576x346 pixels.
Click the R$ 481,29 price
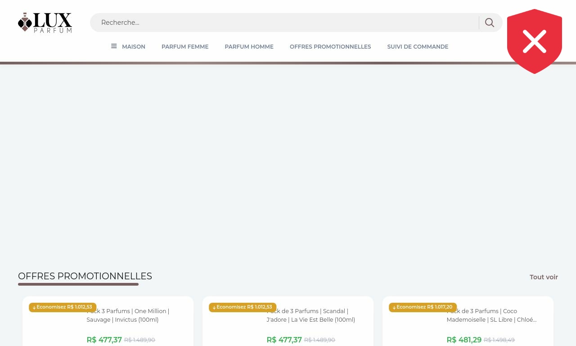464,340
